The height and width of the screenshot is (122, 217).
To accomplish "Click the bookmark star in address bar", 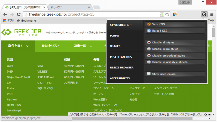I will (x=167, y=14).
